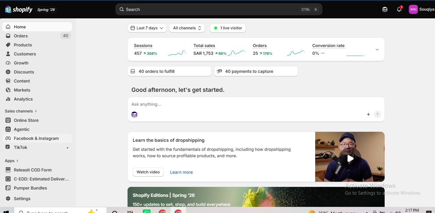This screenshot has height=213, width=435.
Task: Click the Pumper Bundles app icon
Action: click(x=8, y=188)
